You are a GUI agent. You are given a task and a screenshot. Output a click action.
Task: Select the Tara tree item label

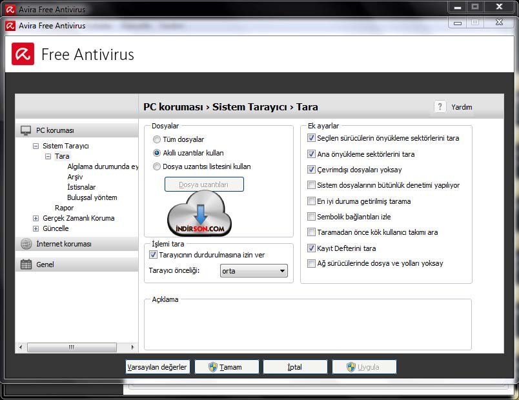click(x=62, y=156)
